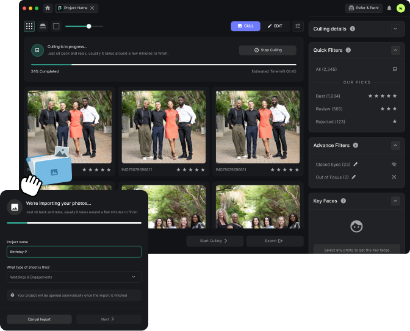This screenshot has height=331, width=410.
Task: Expand the Culling details panel
Action: point(396,29)
